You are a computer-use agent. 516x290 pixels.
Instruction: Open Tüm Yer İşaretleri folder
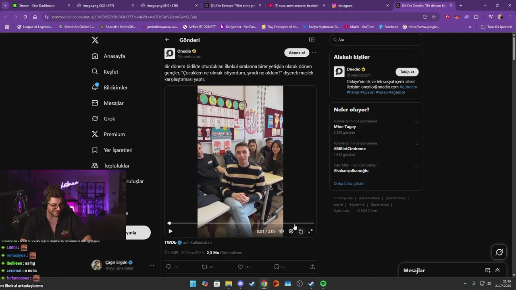click(x=496, y=27)
